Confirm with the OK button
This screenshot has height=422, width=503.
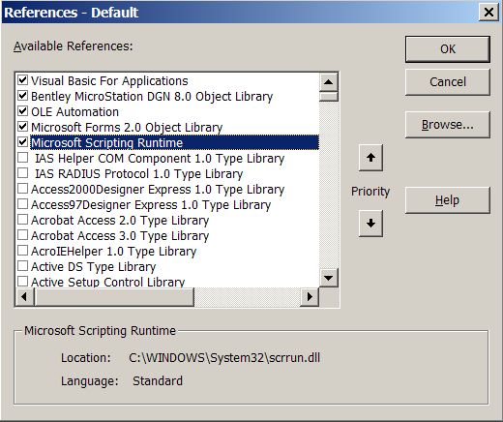coord(448,49)
